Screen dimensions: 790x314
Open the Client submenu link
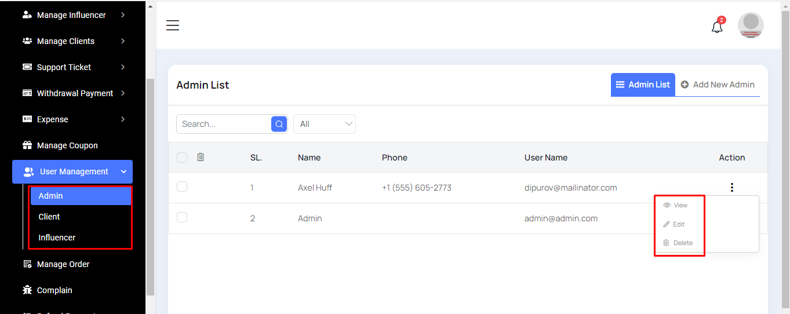tap(49, 217)
